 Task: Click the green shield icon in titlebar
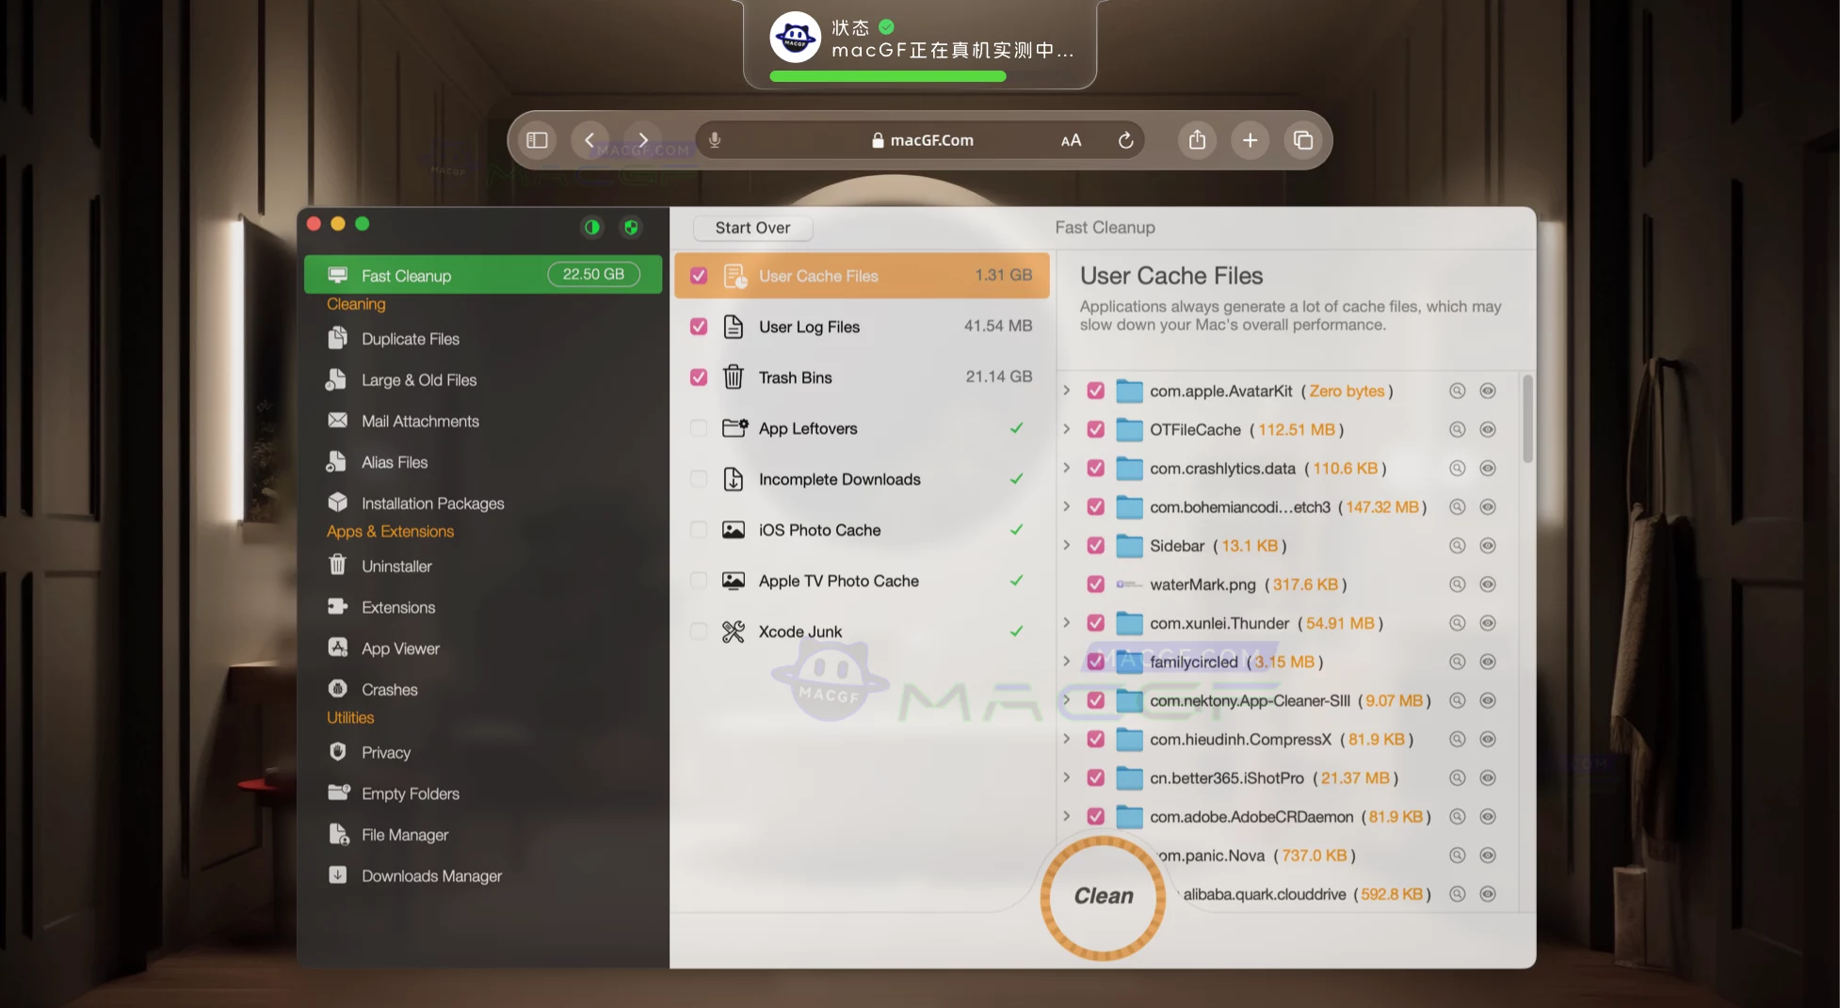[630, 227]
